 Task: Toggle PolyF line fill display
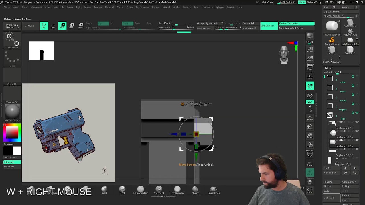310,154
